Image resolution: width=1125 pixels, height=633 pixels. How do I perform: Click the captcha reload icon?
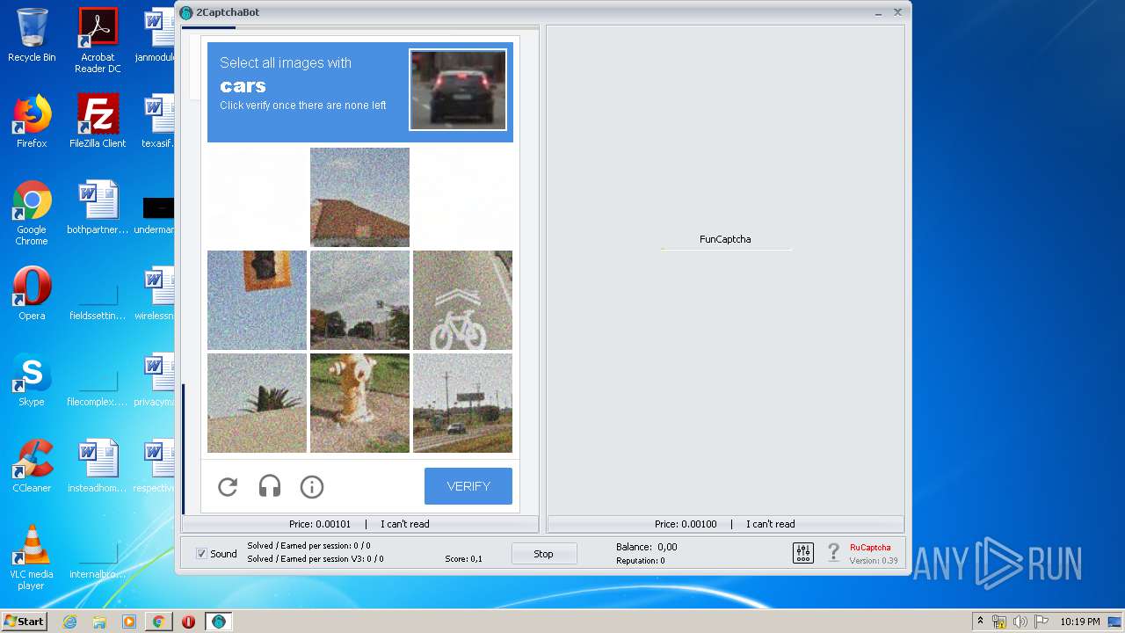pyautogui.click(x=228, y=486)
